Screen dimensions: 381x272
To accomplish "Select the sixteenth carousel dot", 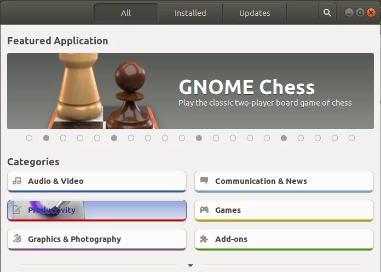I will 284,138.
